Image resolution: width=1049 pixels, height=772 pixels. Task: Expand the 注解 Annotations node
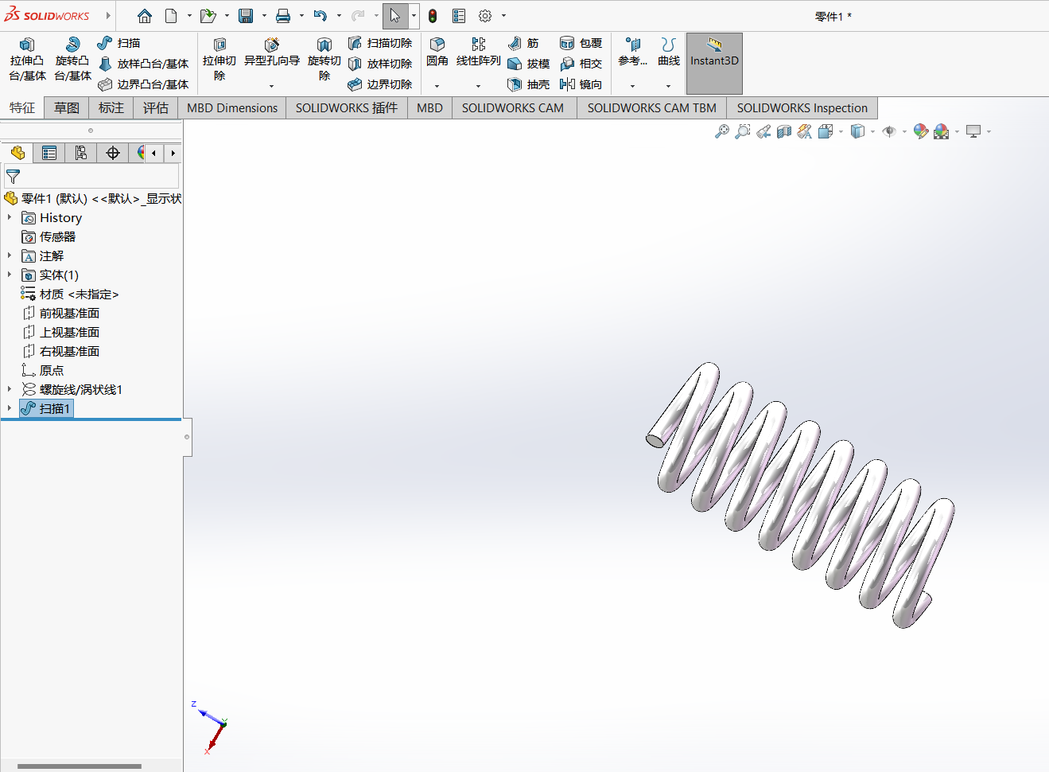10,255
